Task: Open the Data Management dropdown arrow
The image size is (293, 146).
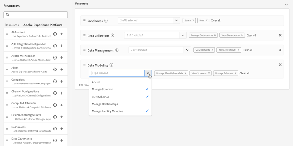Action: pyautogui.click(x=187, y=50)
